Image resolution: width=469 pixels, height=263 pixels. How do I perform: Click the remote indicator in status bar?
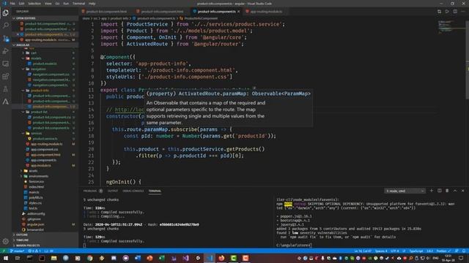(x=4, y=251)
